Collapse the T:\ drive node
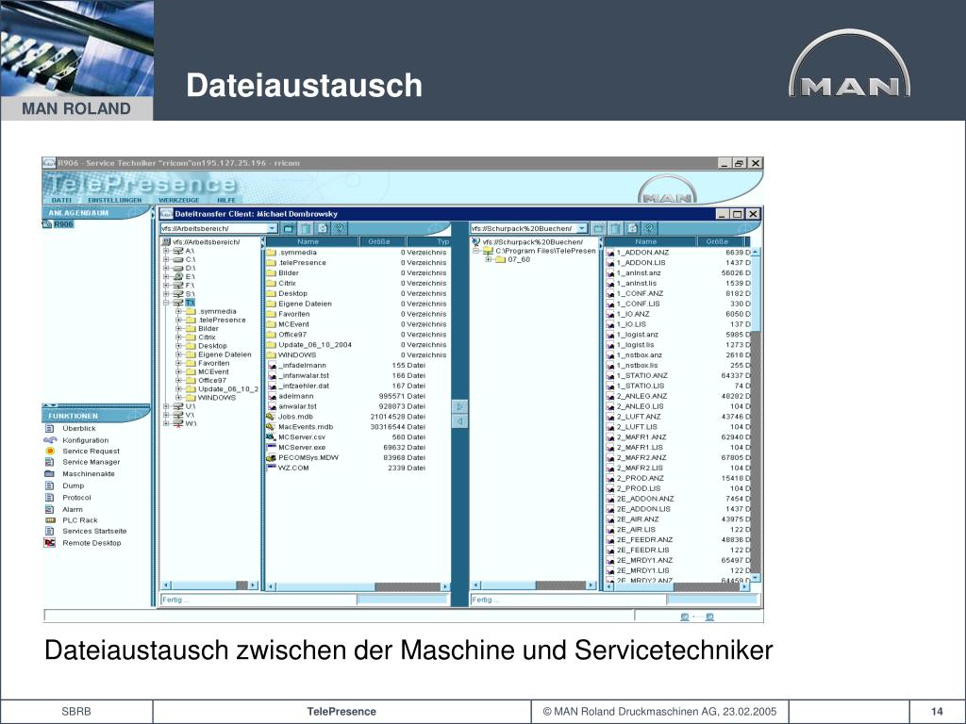The width and height of the screenshot is (966, 724). (166, 303)
